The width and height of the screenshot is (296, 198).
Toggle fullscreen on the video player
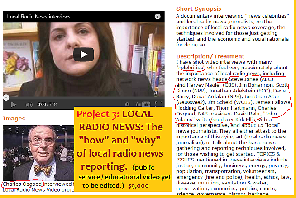(x=159, y=104)
